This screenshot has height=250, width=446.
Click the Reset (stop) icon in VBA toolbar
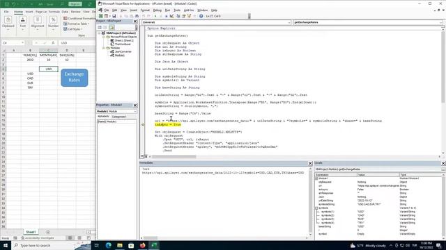(166, 16)
